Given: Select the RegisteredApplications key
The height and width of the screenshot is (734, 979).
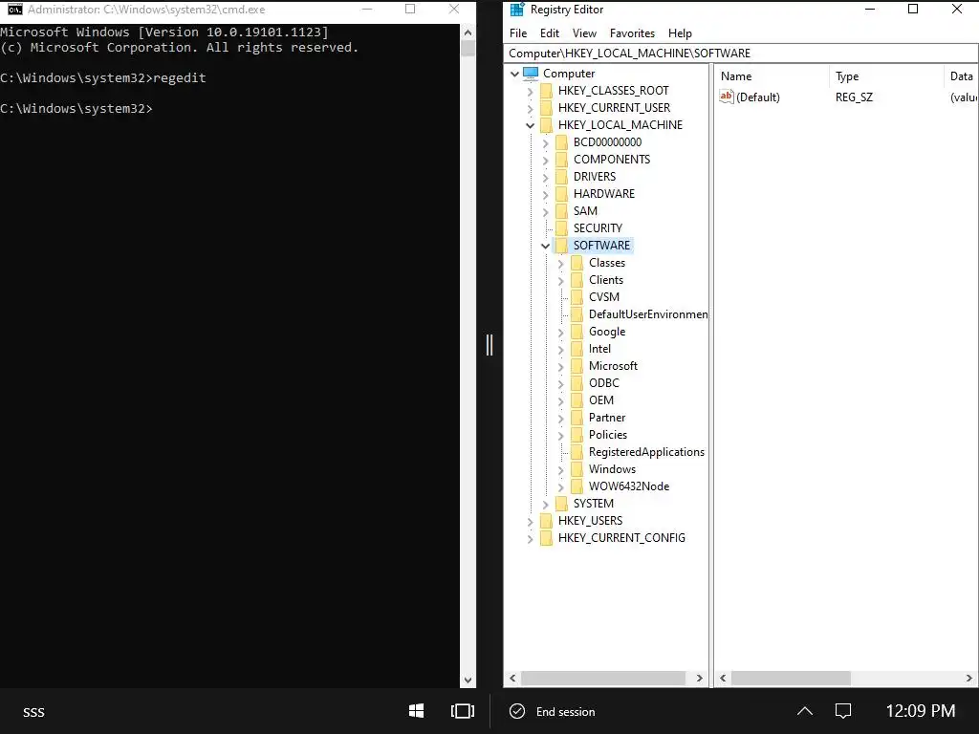Looking at the screenshot, I should pos(646,452).
